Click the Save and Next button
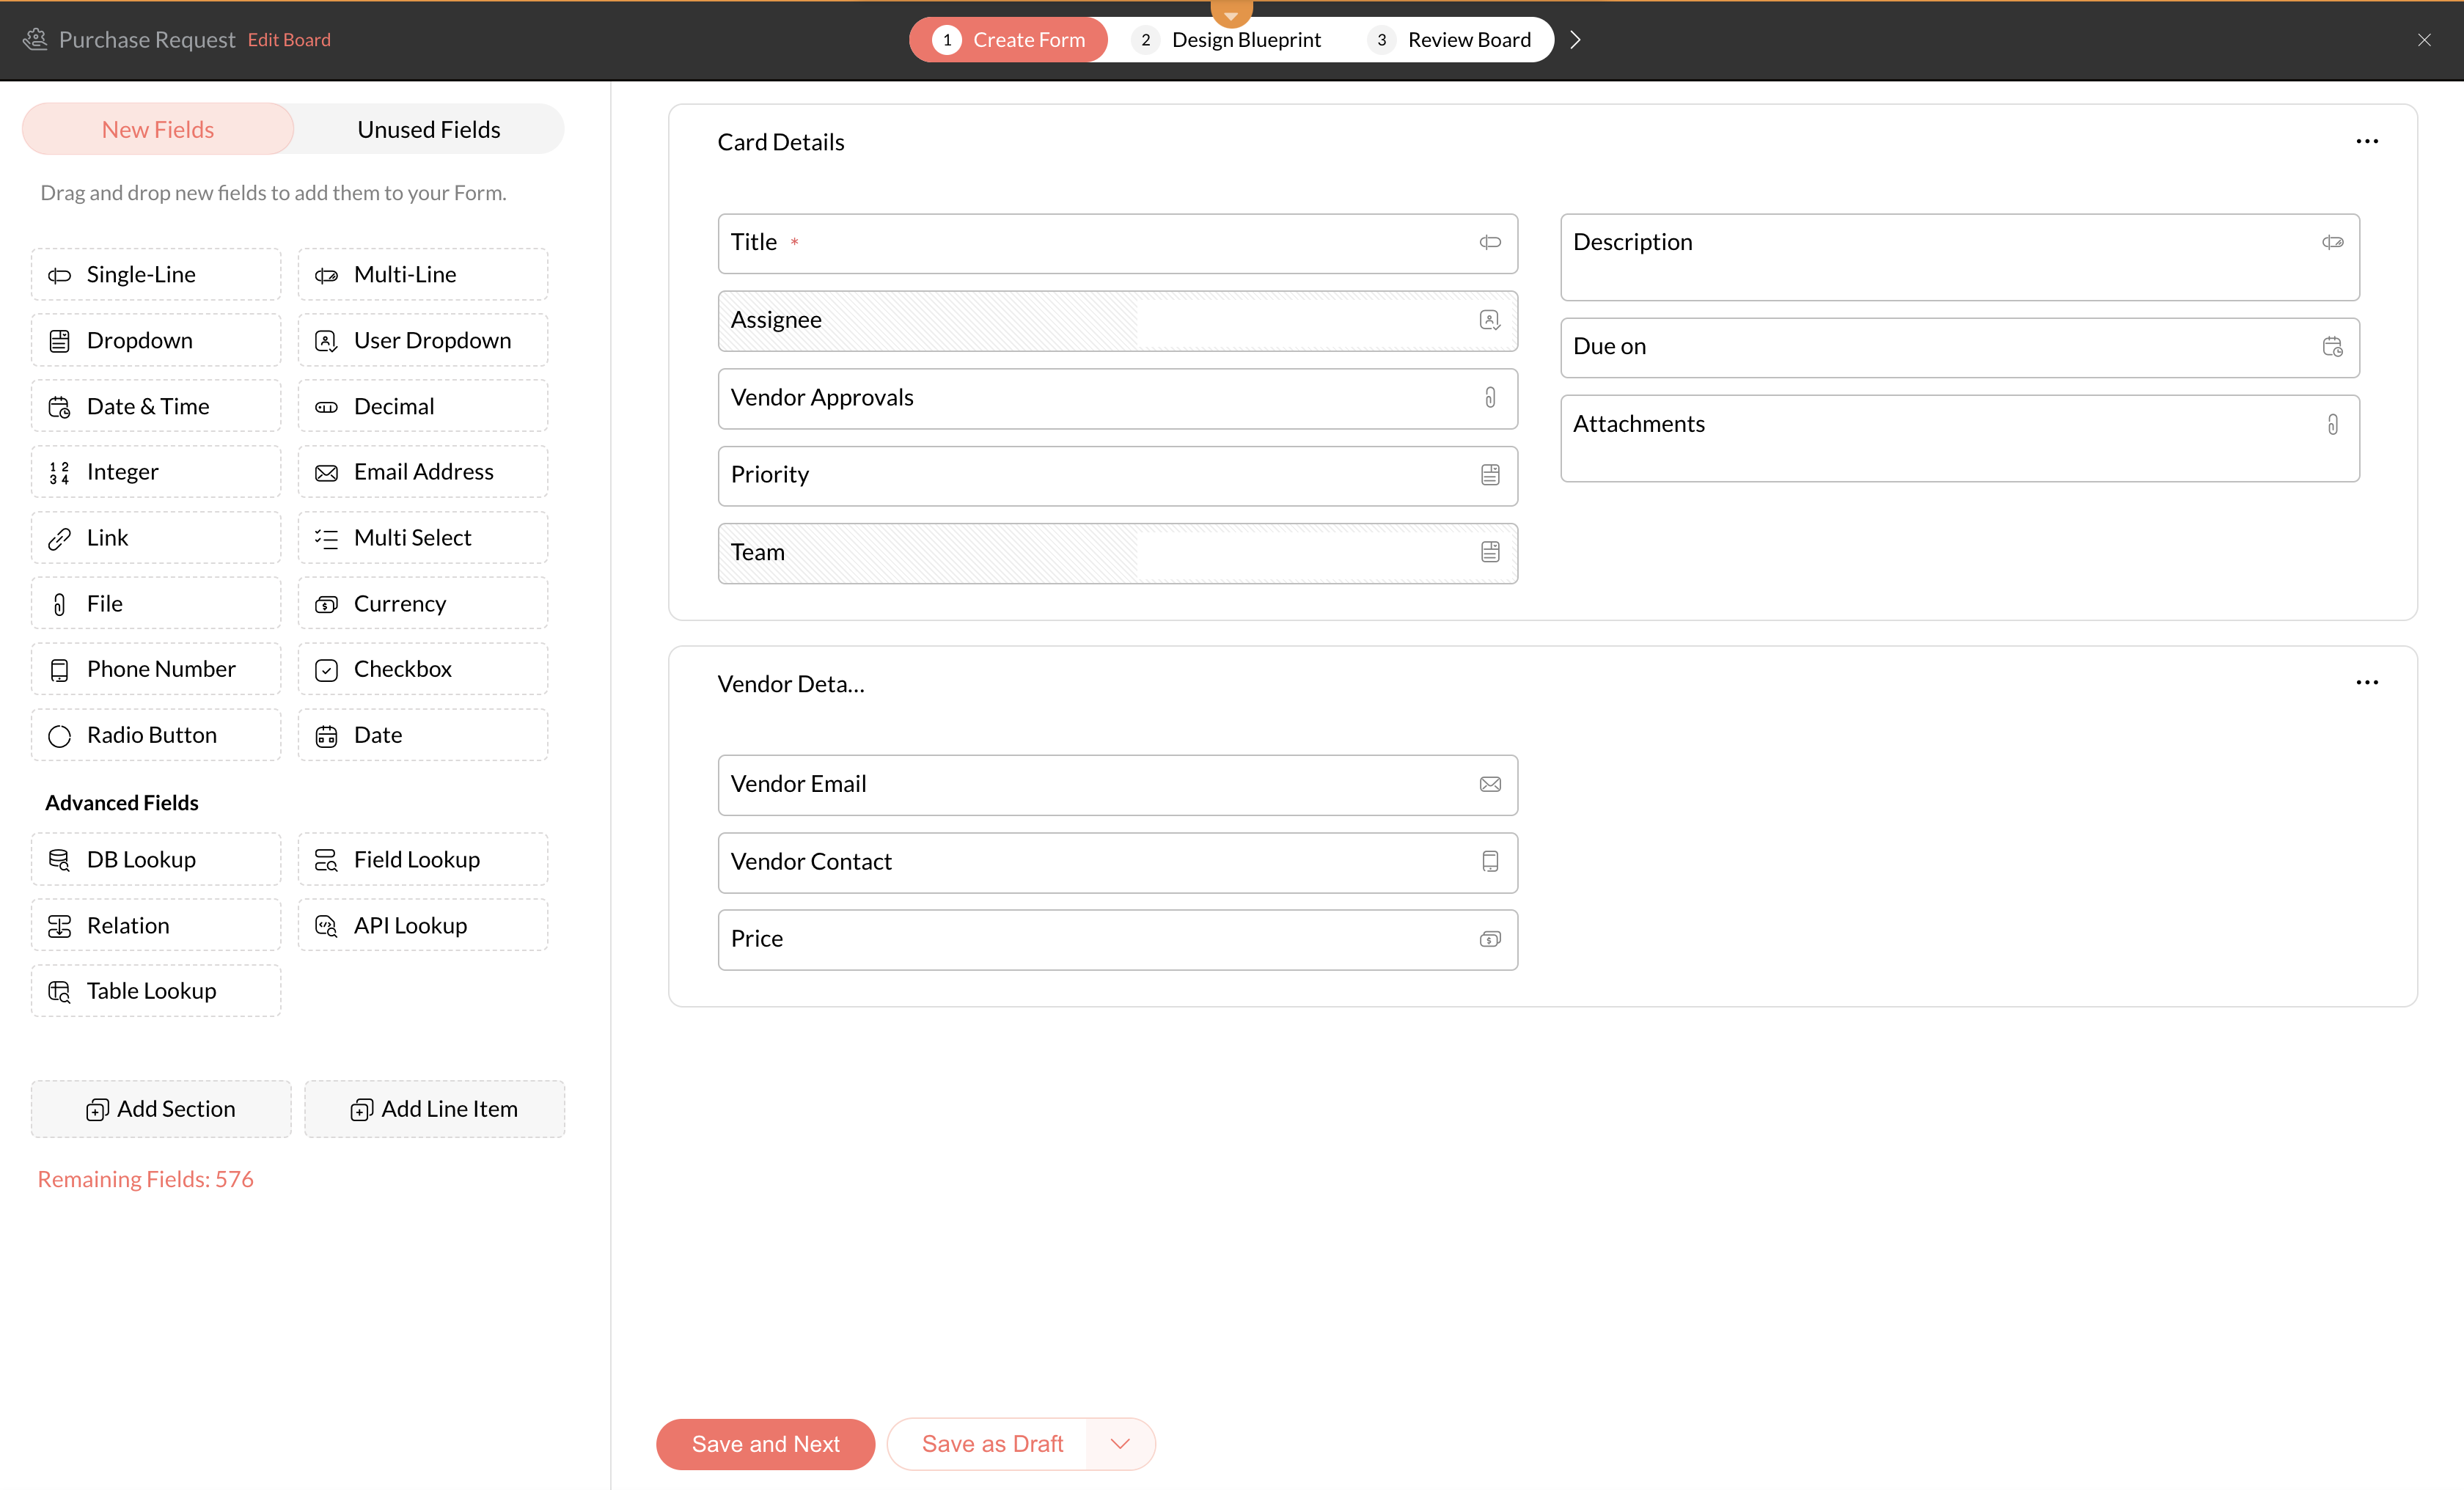2464x1490 pixels. click(x=765, y=1443)
